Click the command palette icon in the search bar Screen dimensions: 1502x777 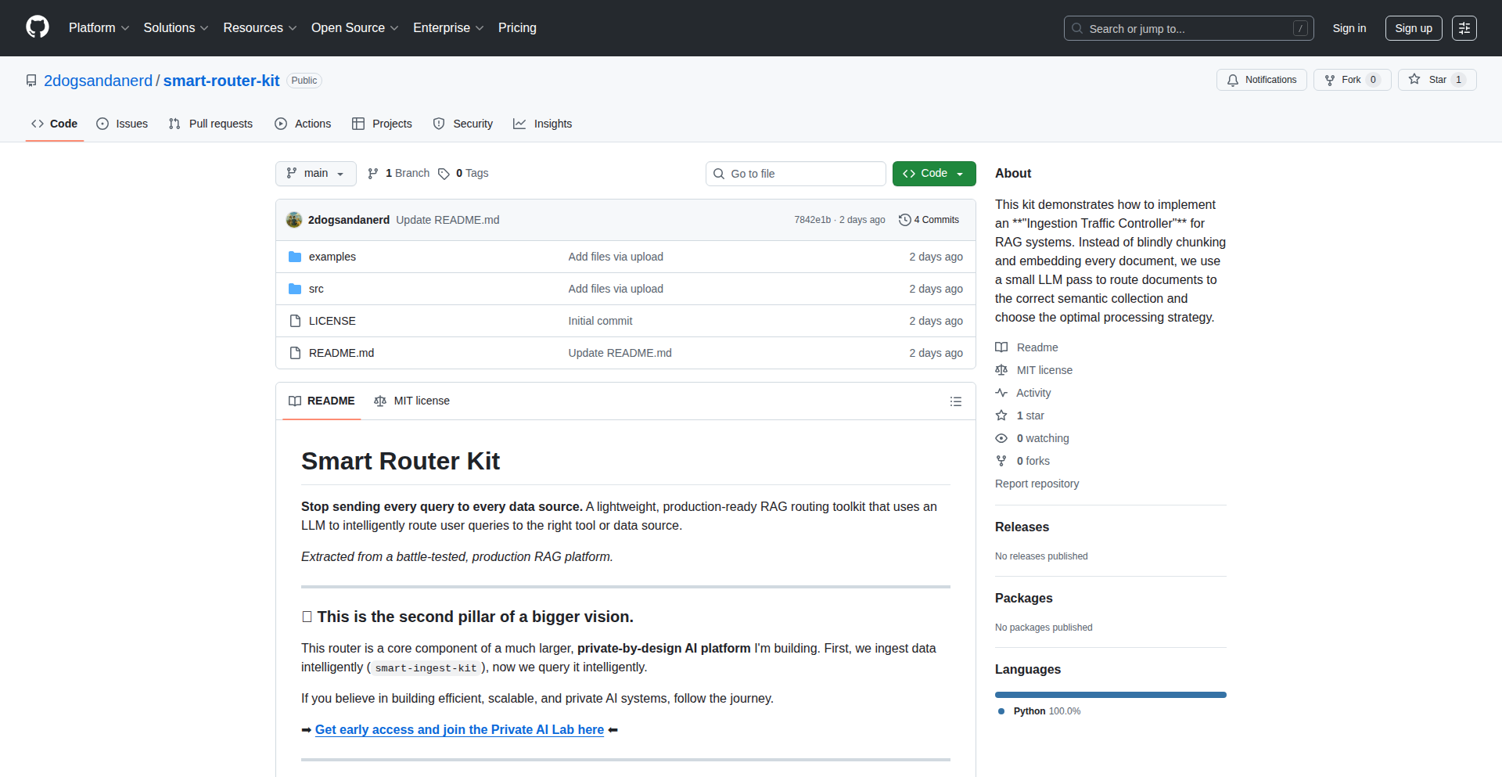click(1301, 28)
